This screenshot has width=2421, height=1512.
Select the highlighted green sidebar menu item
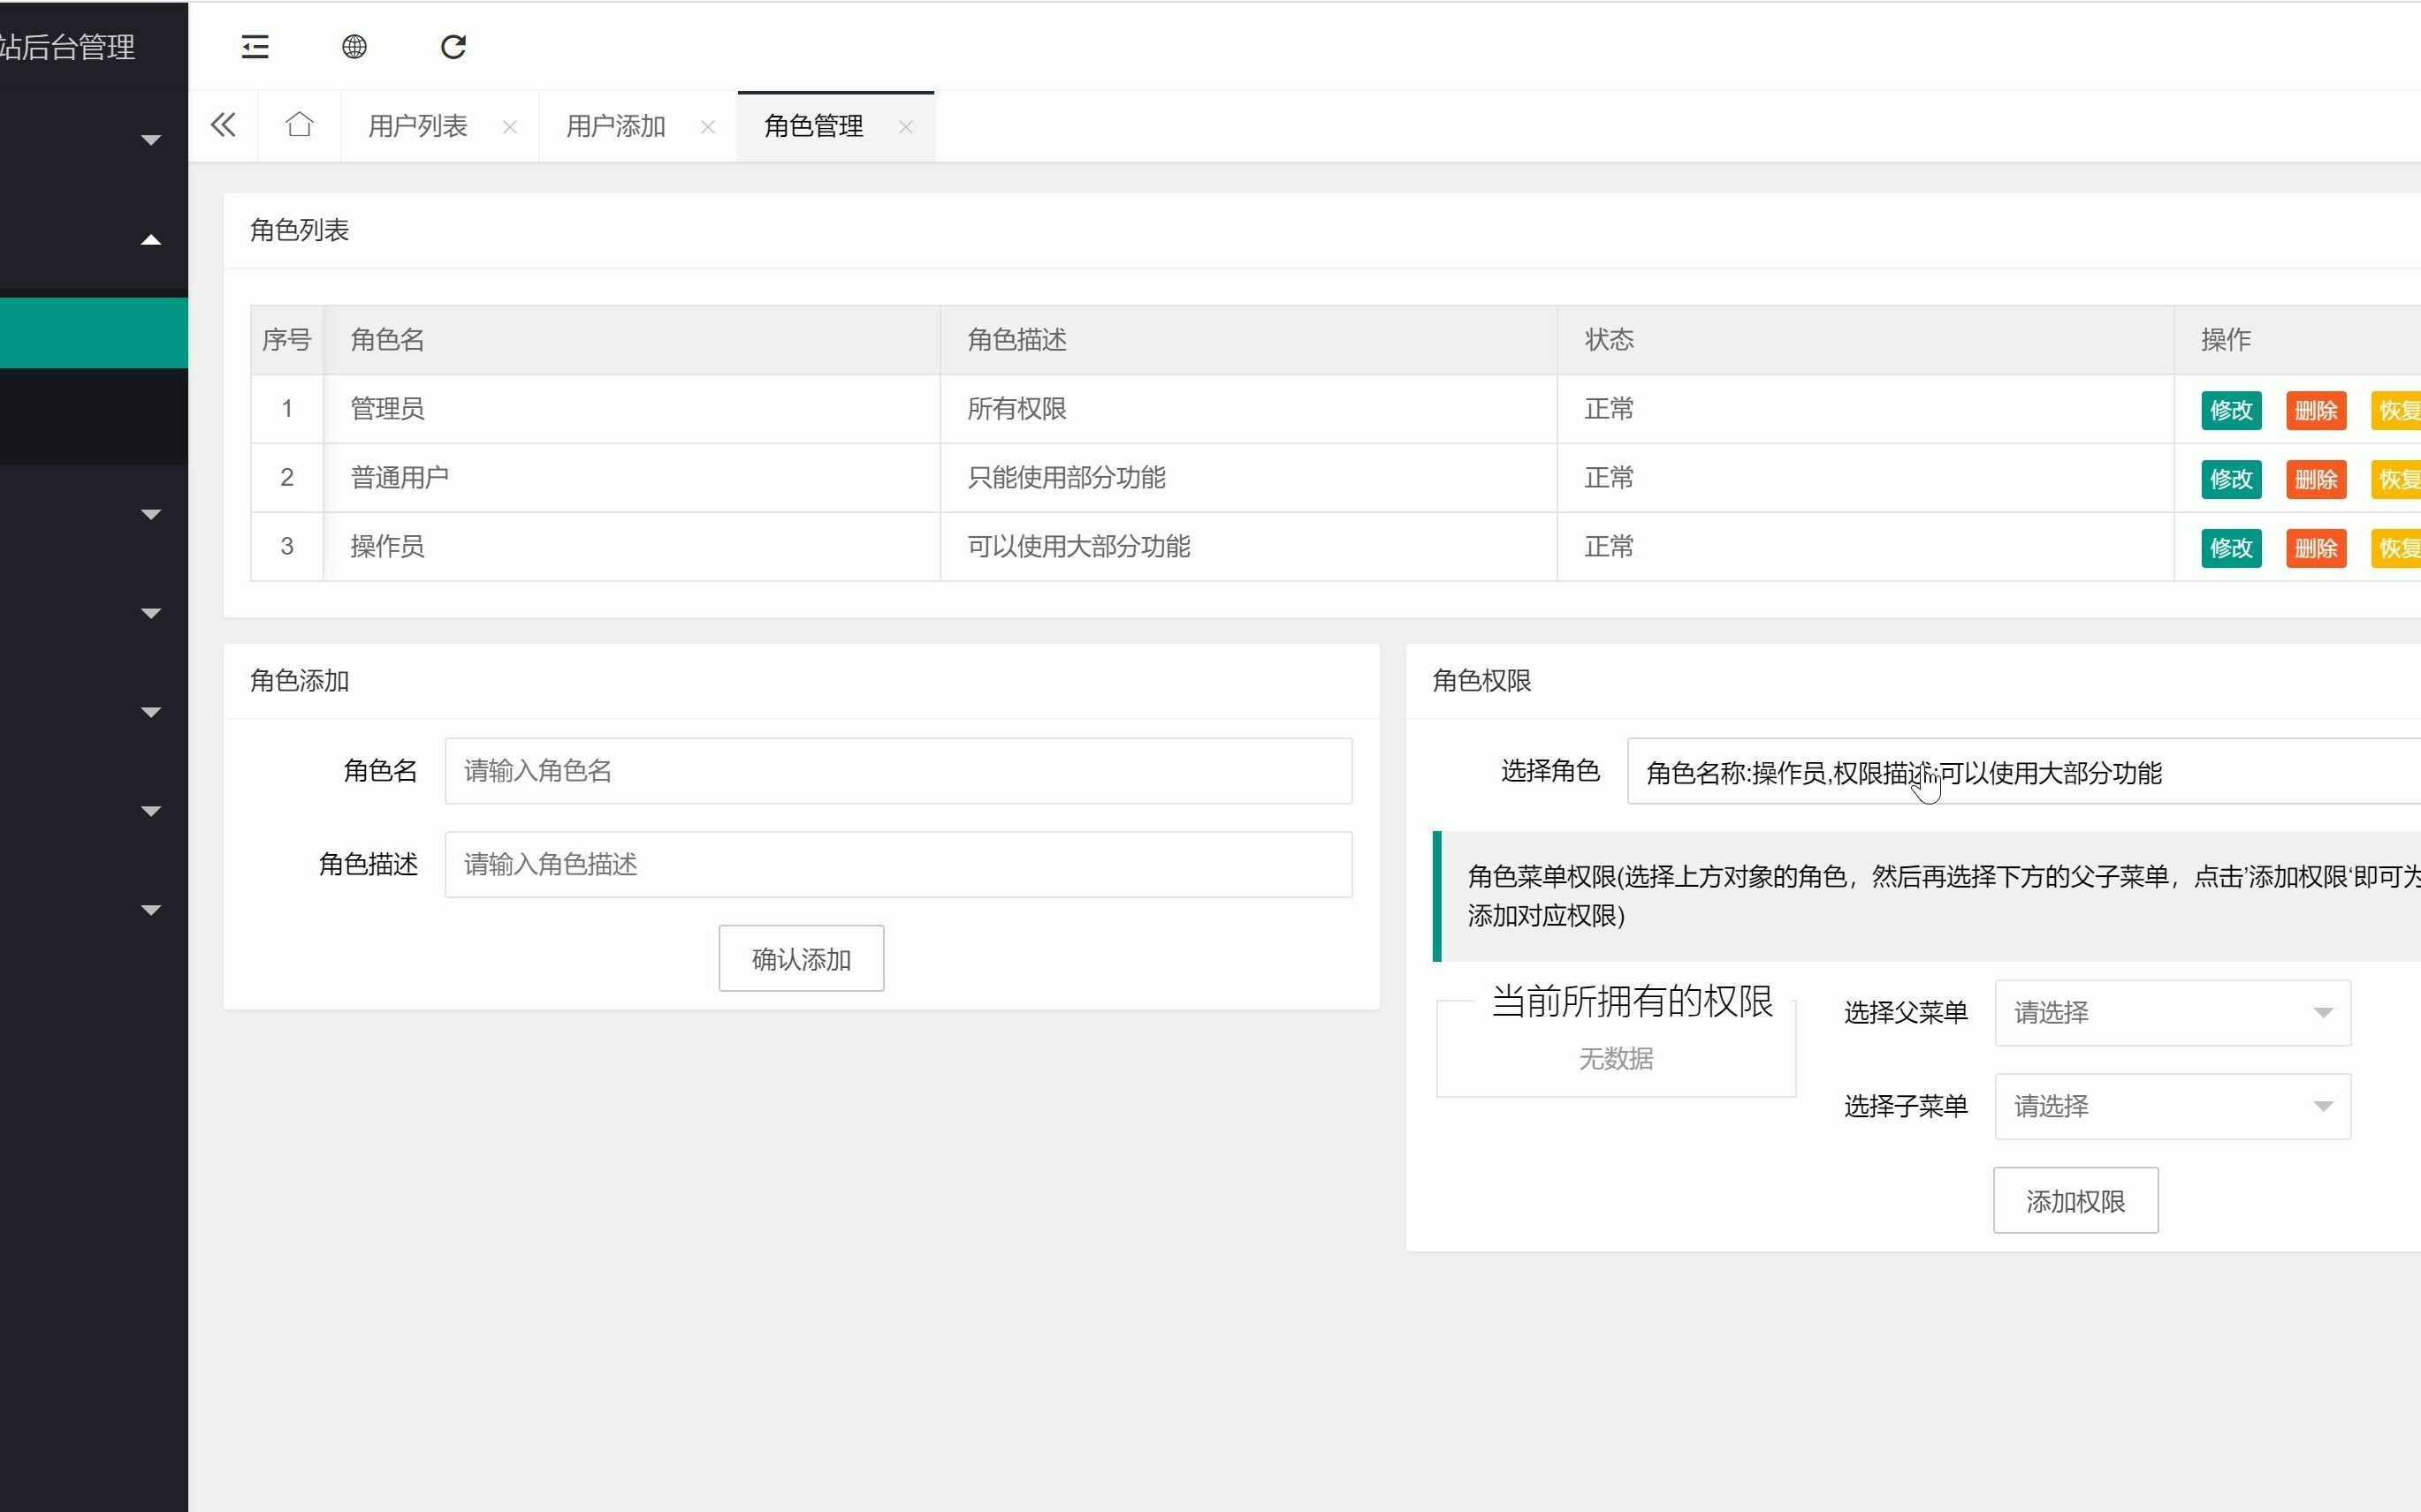point(94,333)
